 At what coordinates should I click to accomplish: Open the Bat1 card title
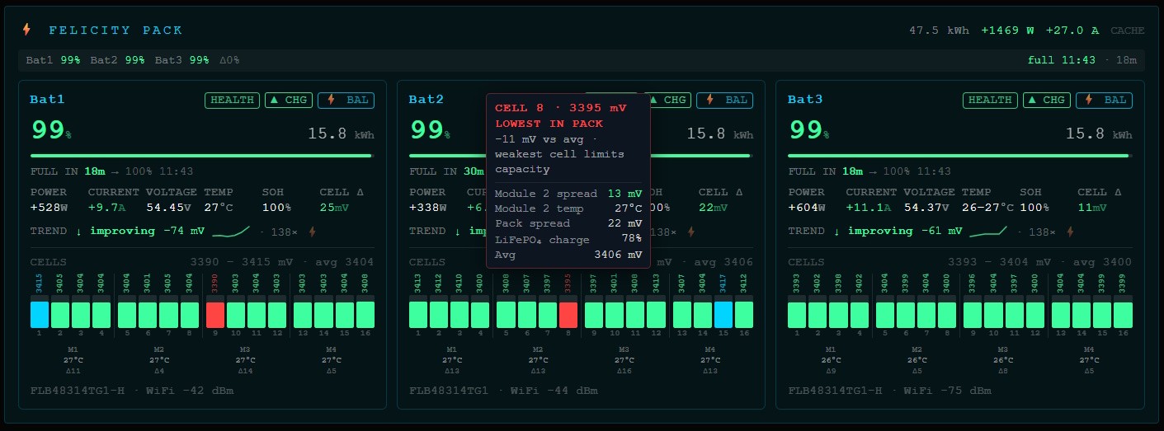click(47, 100)
